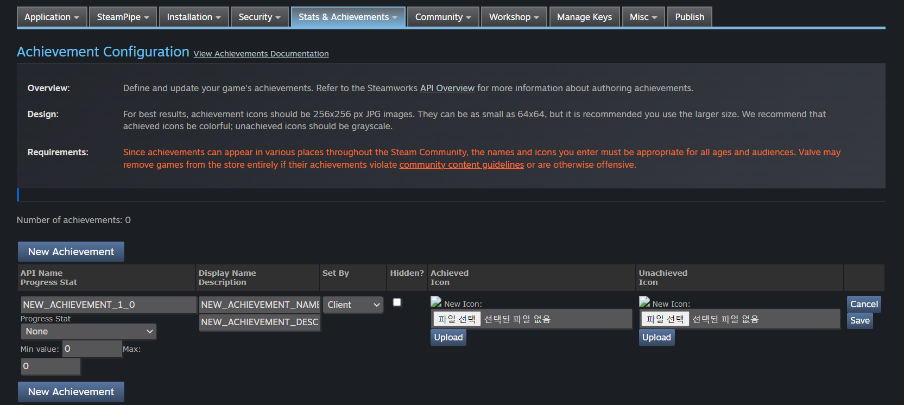Open the Community menu
This screenshot has height=405, width=904.
coord(443,17)
